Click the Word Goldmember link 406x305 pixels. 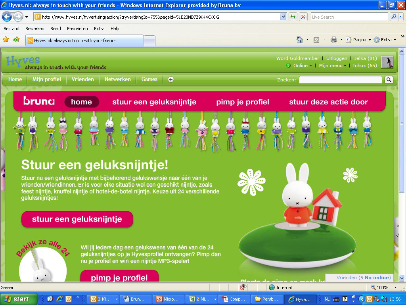click(297, 58)
